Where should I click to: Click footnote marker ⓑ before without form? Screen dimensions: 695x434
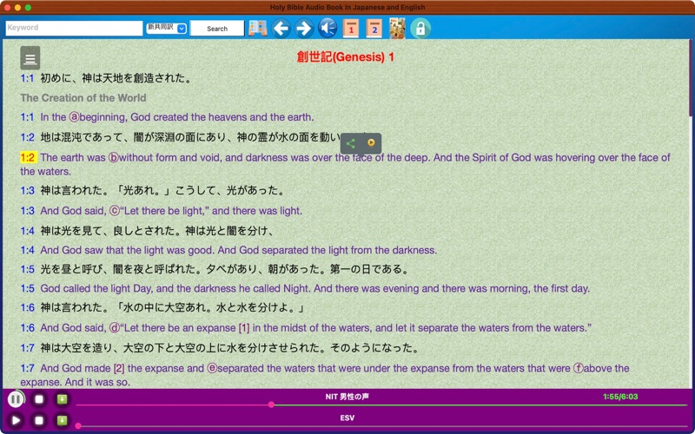(114, 158)
